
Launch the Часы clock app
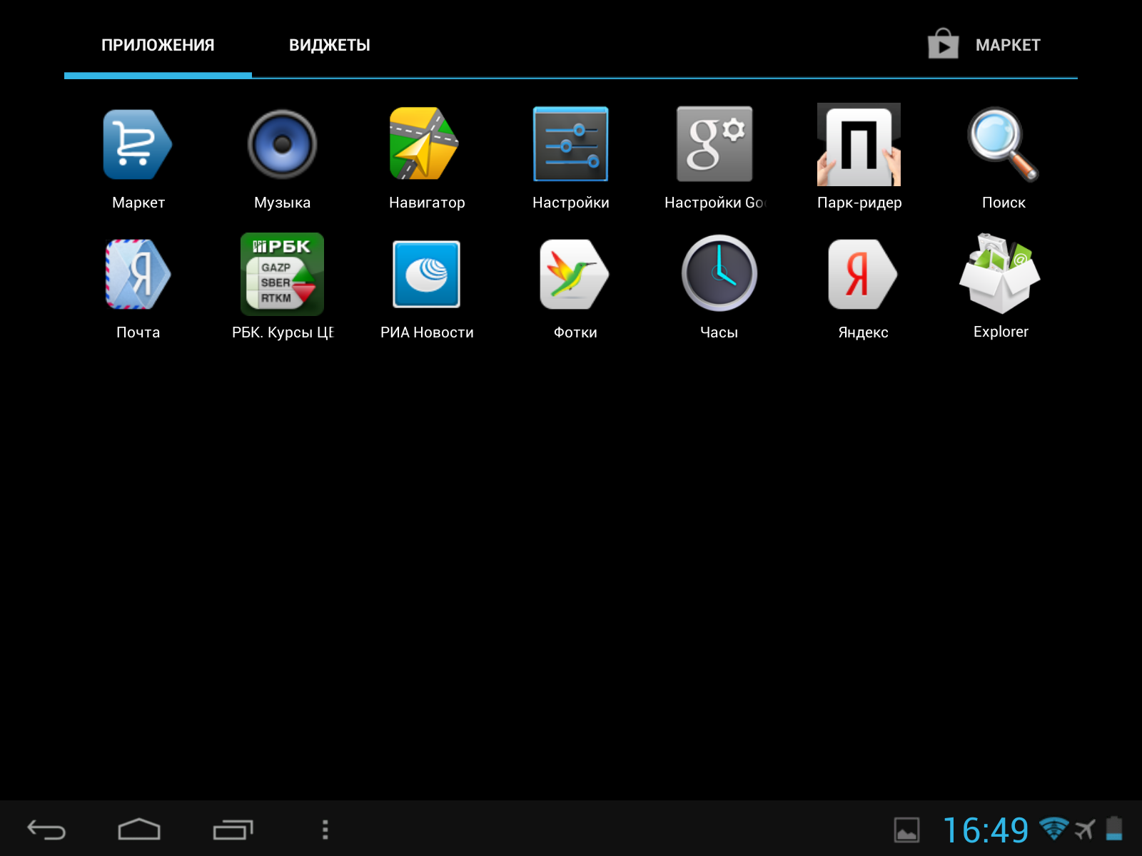click(x=719, y=273)
